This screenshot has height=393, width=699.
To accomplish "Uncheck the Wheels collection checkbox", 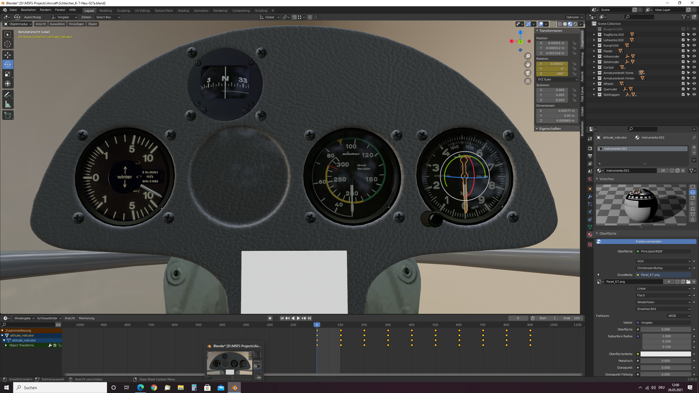I will point(683,84).
